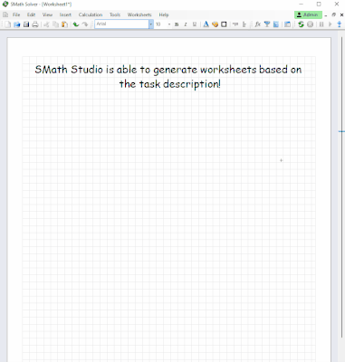This screenshot has height=362, width=345.
Task: Toggle bold formatting
Action: (x=177, y=24)
